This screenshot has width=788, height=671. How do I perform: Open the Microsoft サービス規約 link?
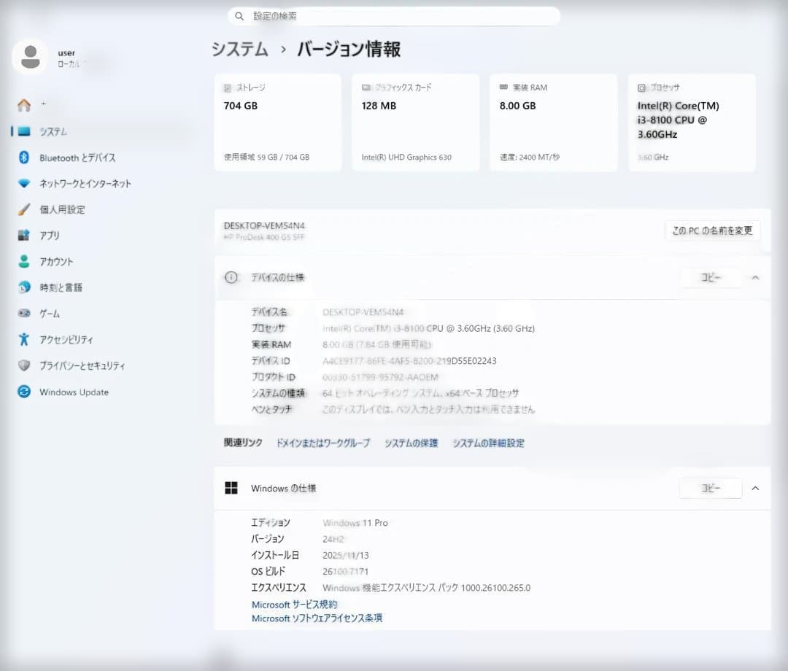click(295, 604)
